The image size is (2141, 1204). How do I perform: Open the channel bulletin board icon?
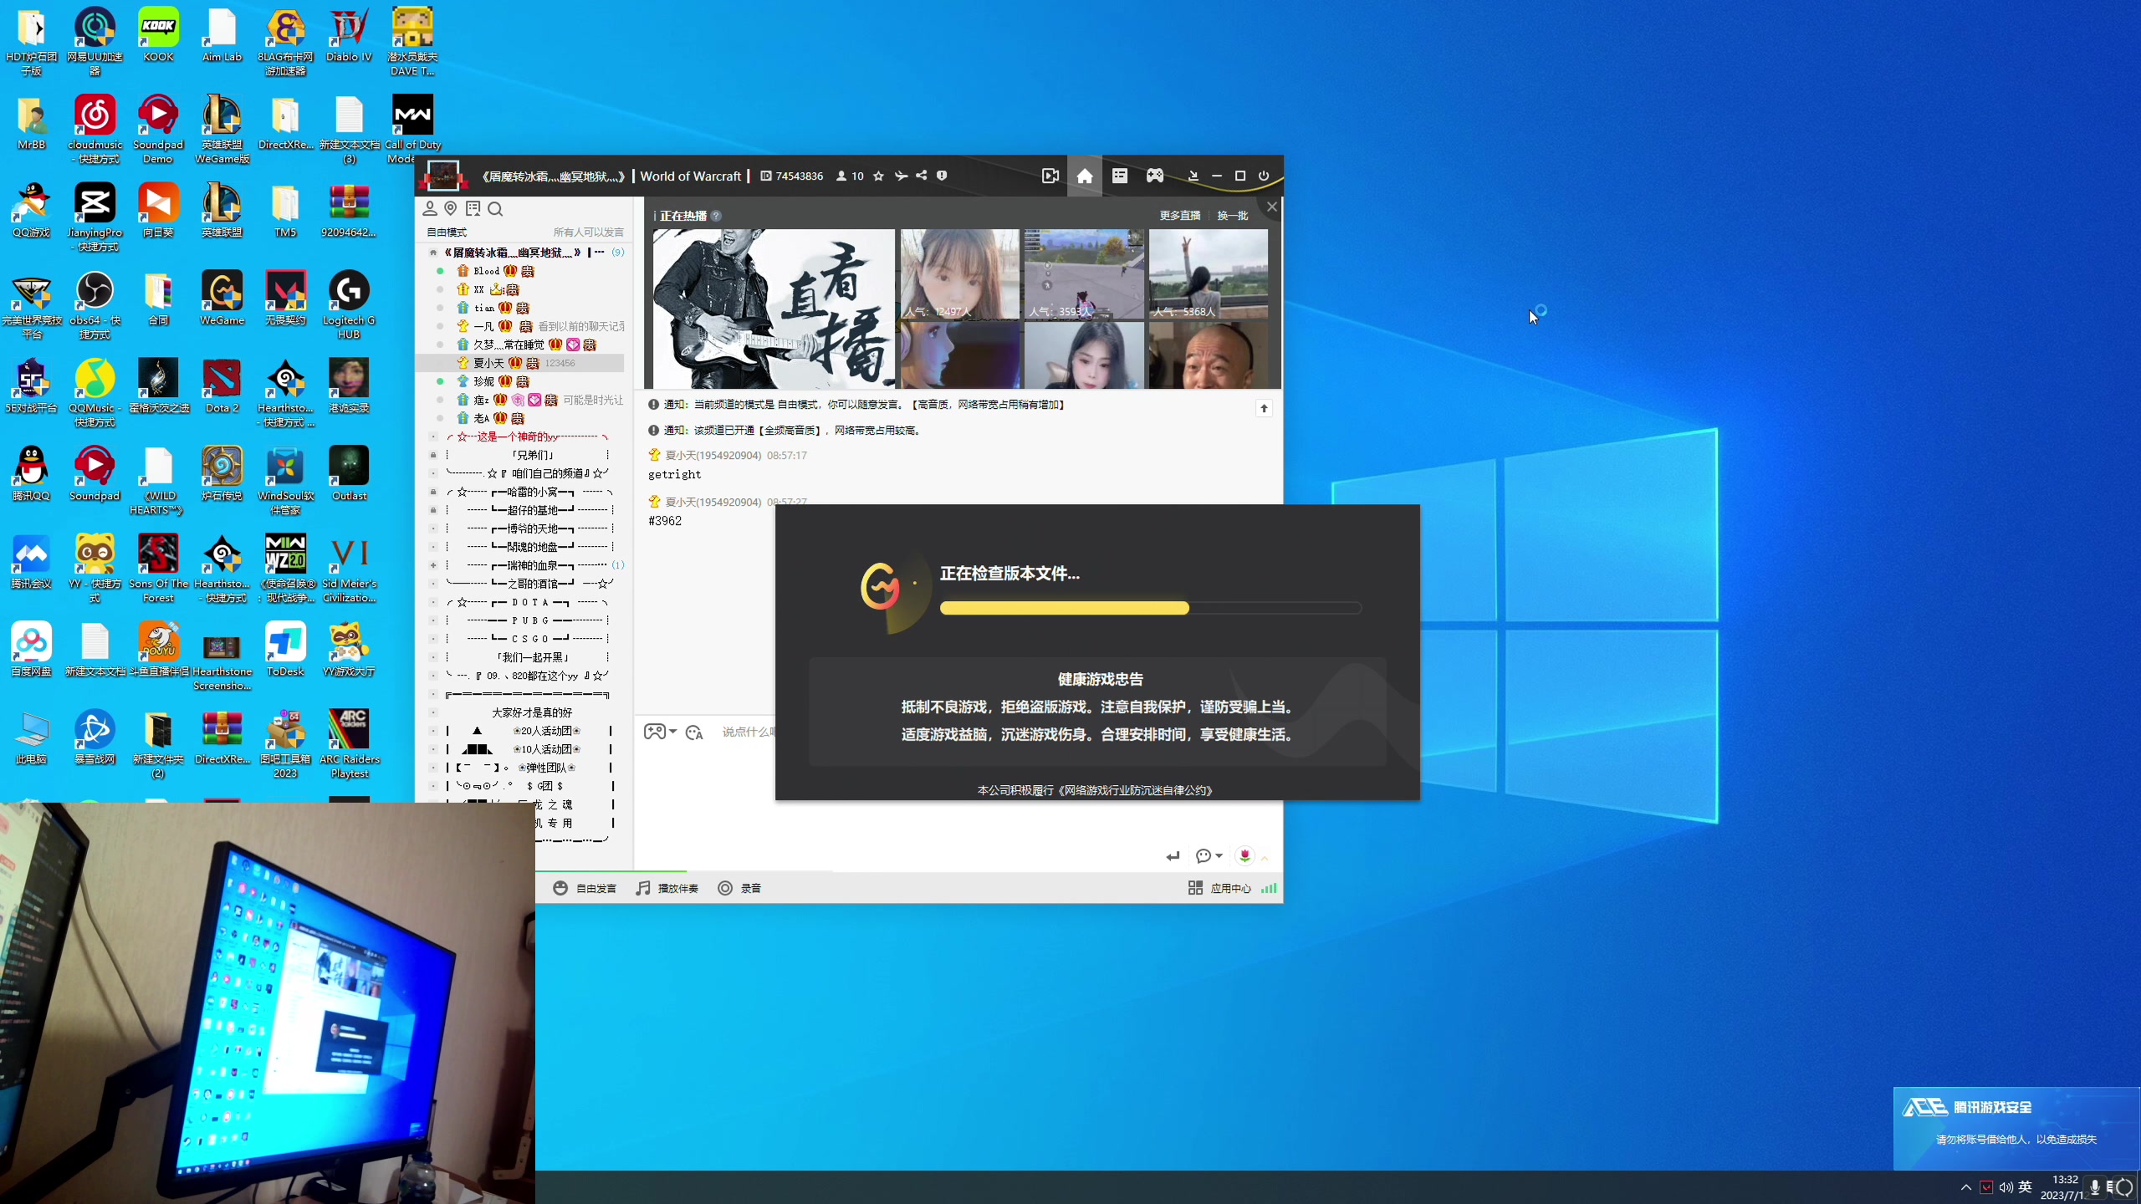point(473,208)
